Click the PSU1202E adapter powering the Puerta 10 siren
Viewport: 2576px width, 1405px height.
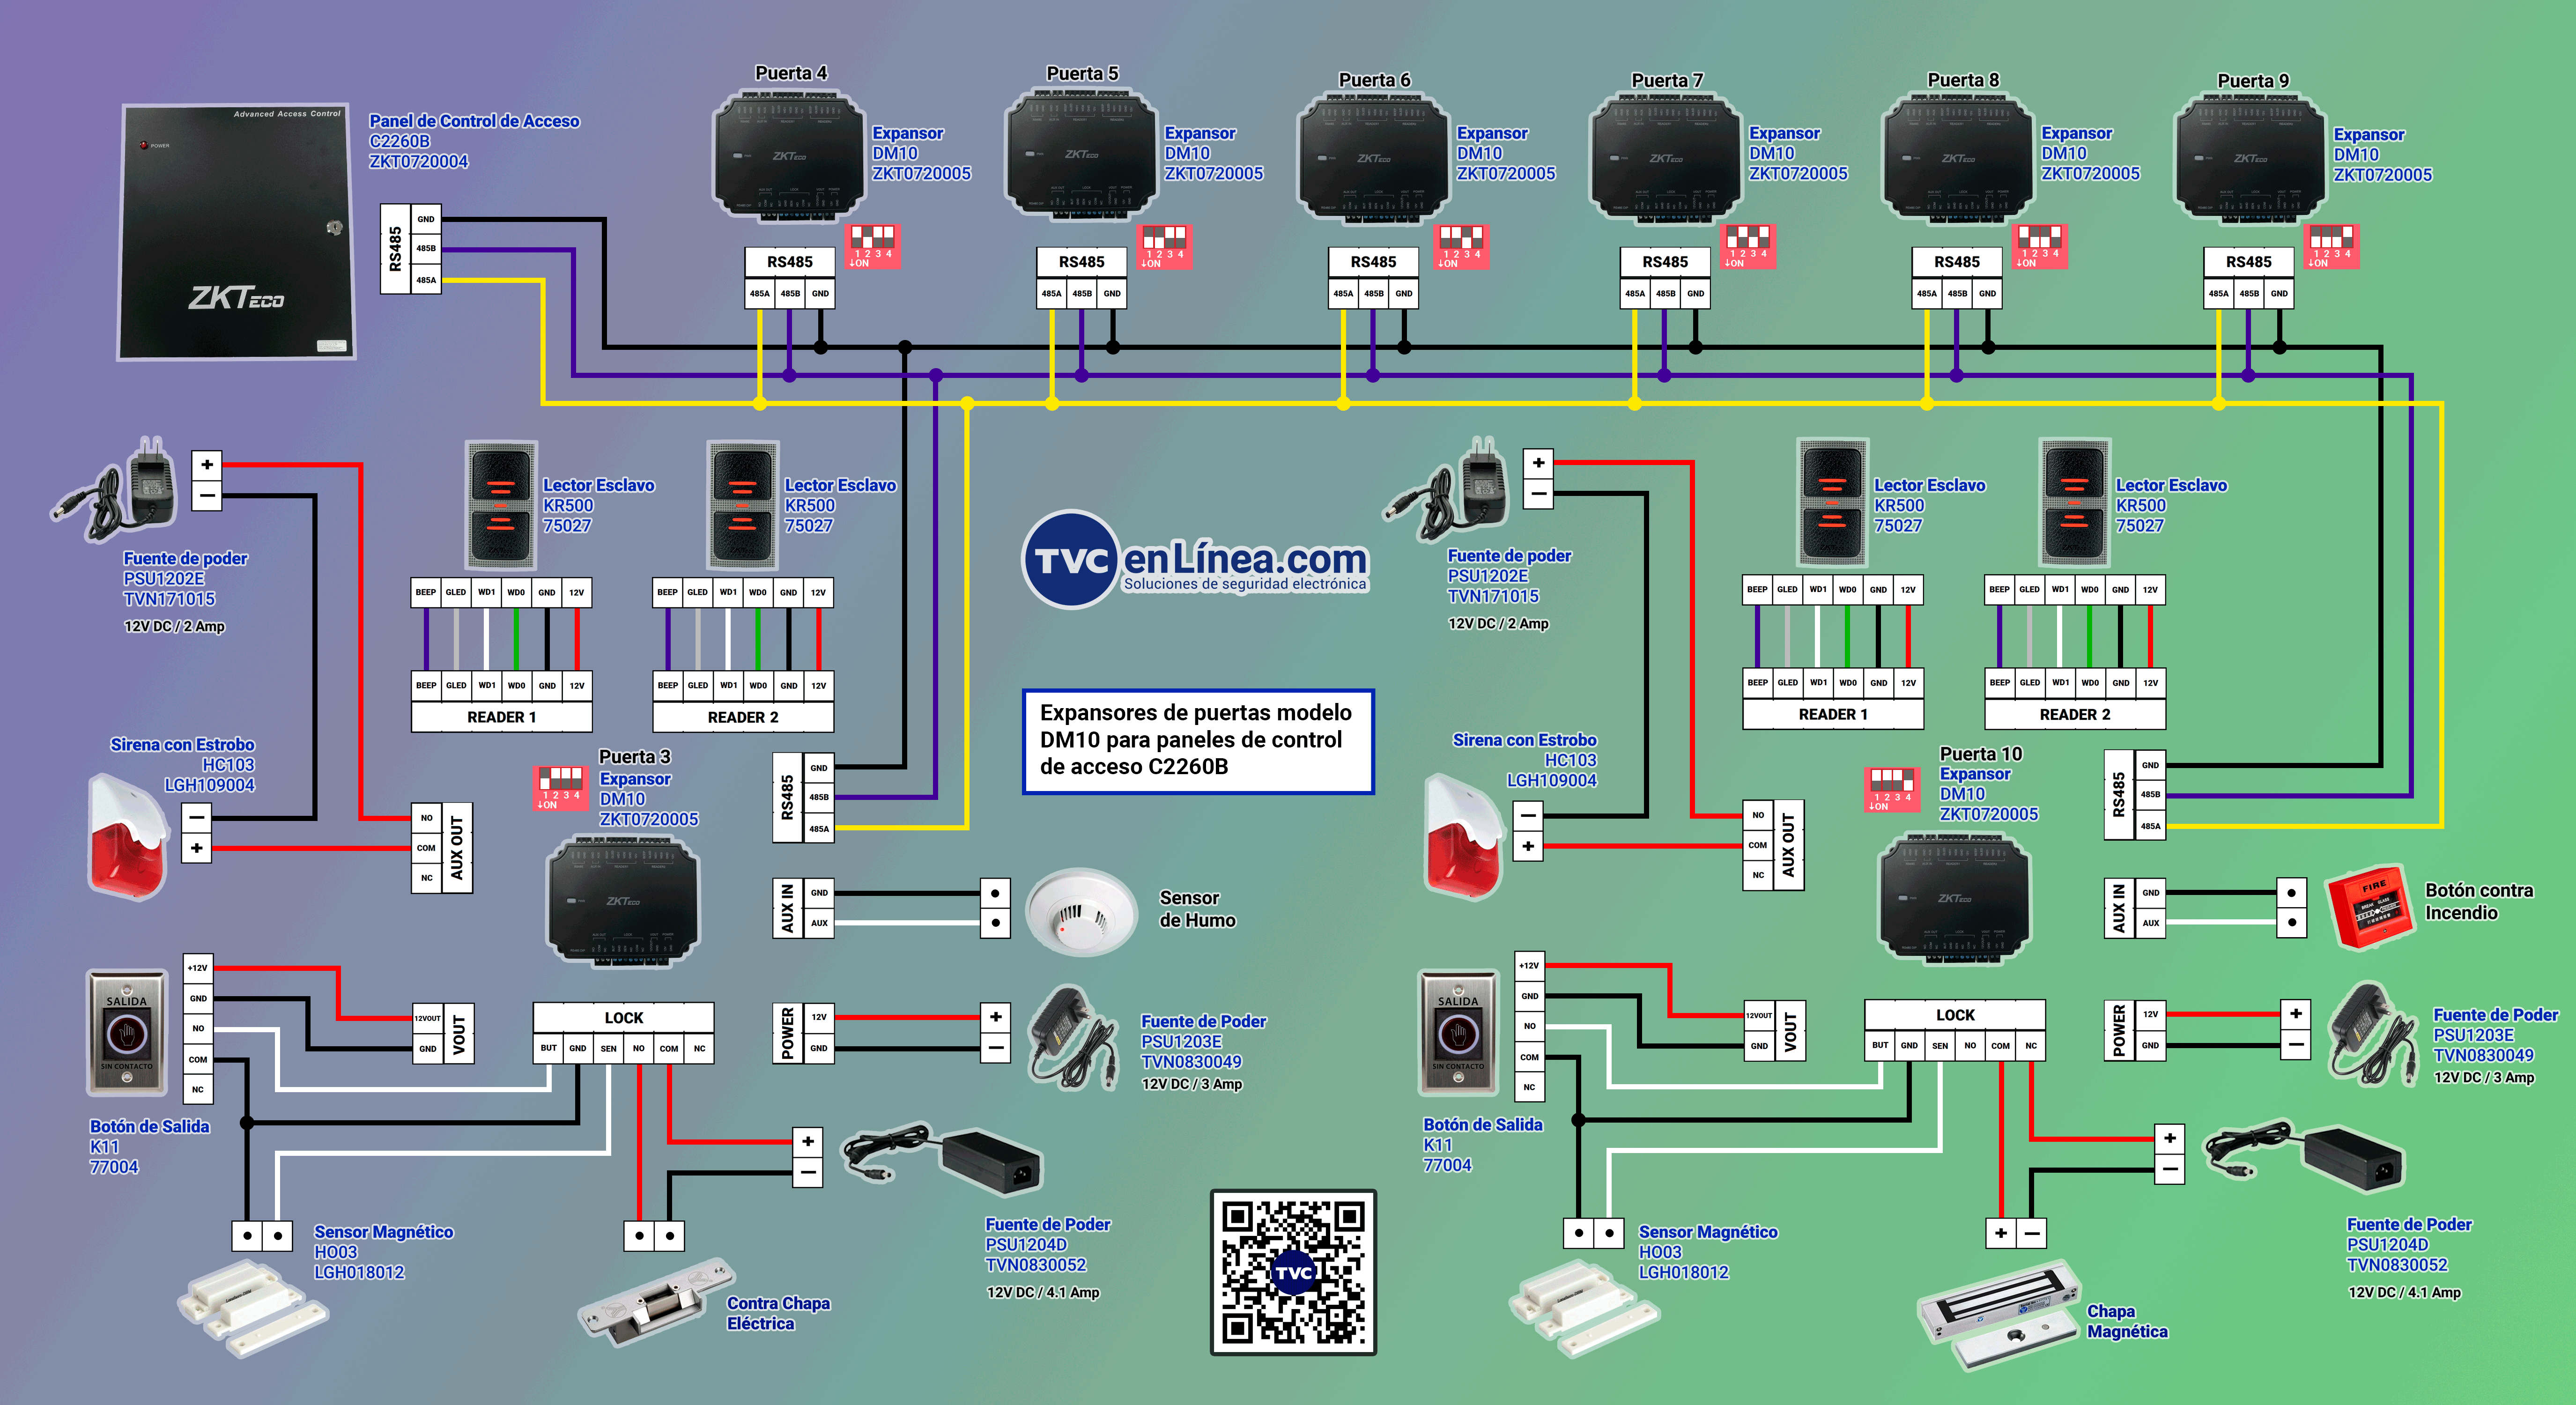coord(1446,489)
